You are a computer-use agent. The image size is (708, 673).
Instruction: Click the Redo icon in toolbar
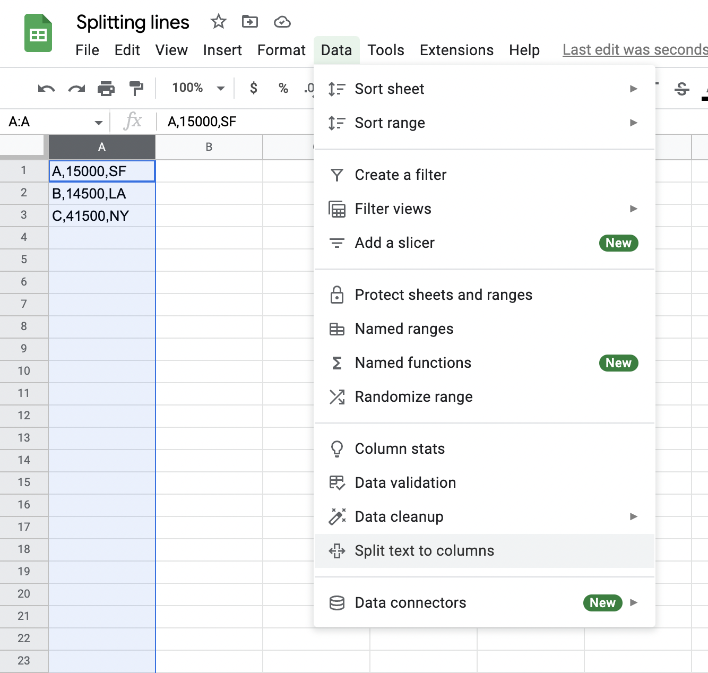(76, 88)
